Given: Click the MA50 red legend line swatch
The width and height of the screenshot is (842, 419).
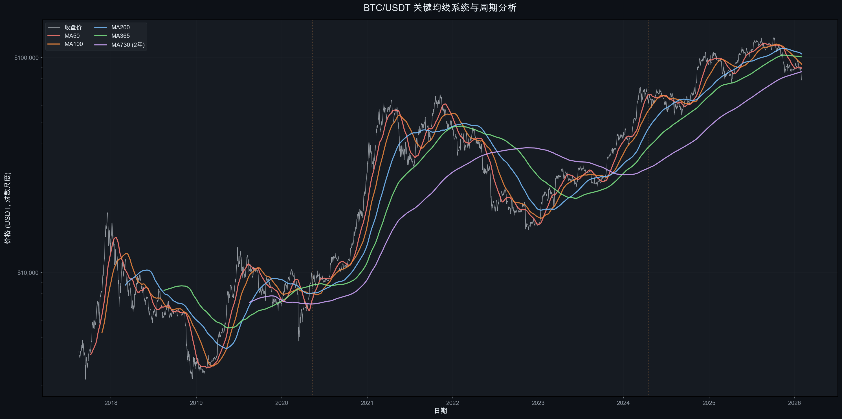Looking at the screenshot, I should coord(54,36).
